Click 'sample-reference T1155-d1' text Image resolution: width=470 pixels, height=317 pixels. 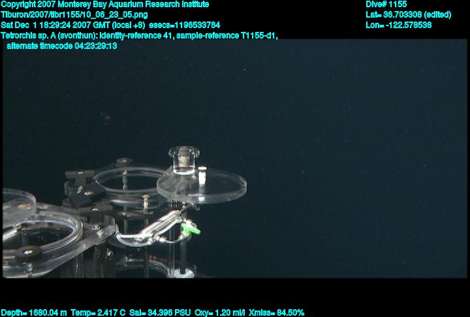[227, 36]
